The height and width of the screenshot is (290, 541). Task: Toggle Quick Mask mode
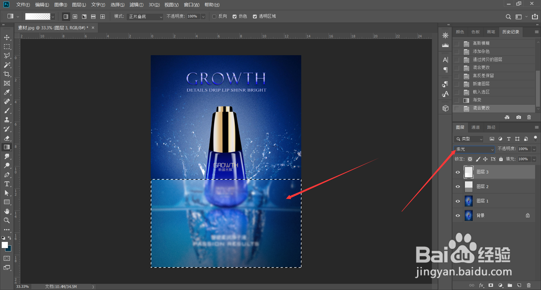point(7,258)
